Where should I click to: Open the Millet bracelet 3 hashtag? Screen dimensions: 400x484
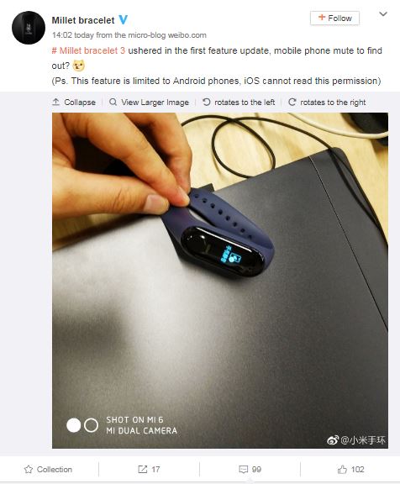pos(88,50)
